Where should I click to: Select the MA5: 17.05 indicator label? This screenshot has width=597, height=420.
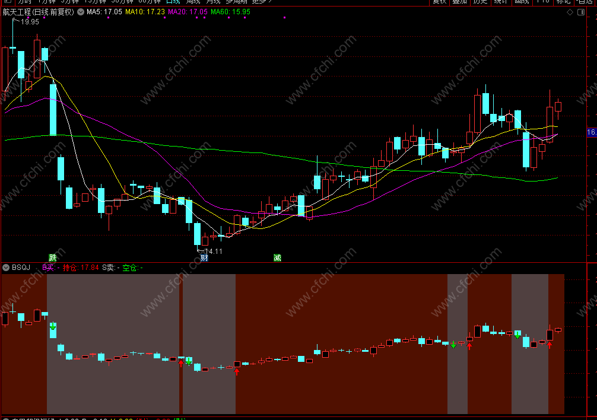104,12
